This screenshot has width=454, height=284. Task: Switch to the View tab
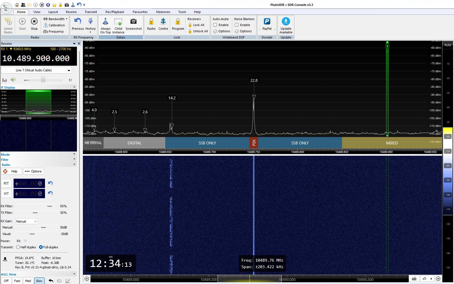point(37,12)
